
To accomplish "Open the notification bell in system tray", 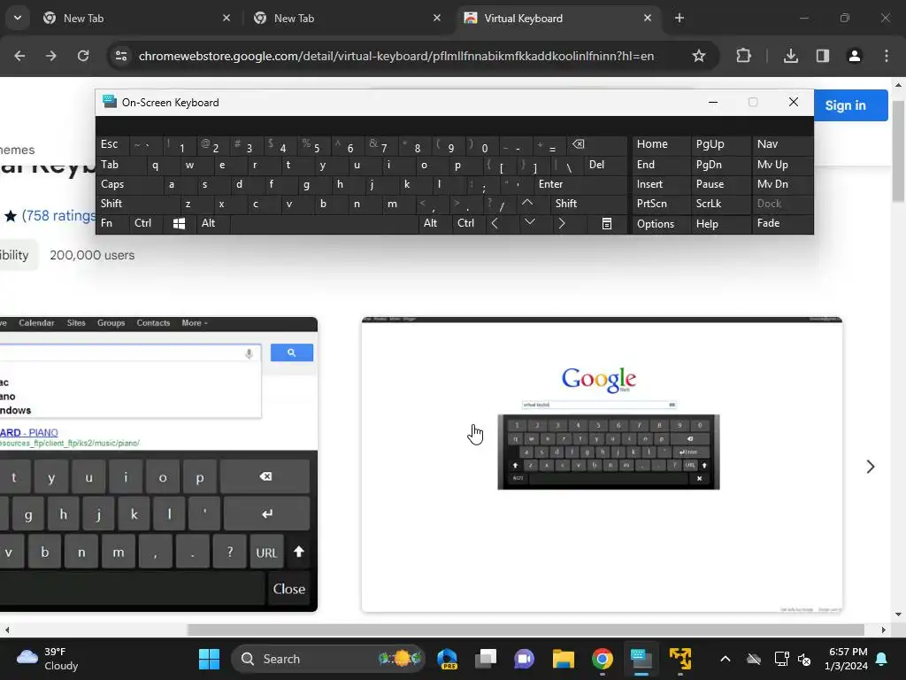I will click(x=882, y=659).
